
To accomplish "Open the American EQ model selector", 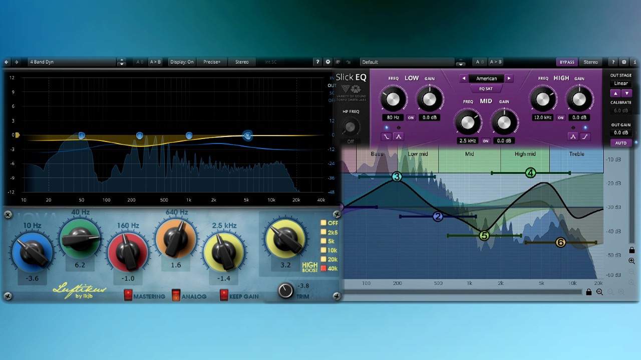I will [x=486, y=78].
